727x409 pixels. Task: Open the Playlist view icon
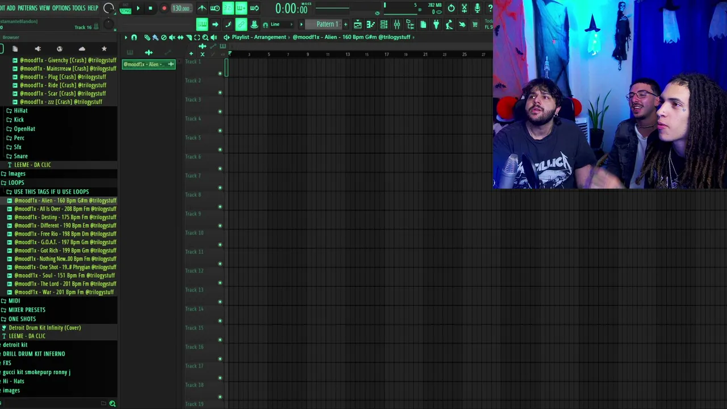coord(358,24)
